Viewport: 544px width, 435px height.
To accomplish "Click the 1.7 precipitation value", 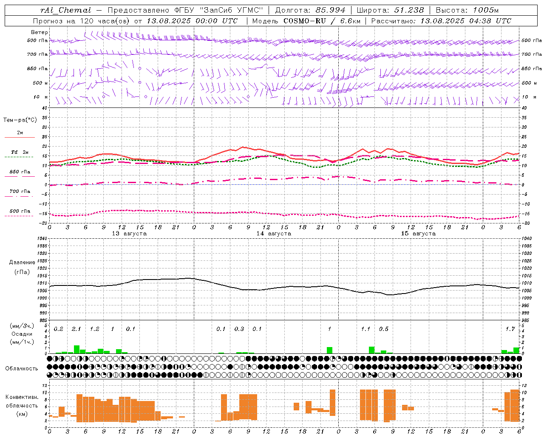I will pos(510,329).
